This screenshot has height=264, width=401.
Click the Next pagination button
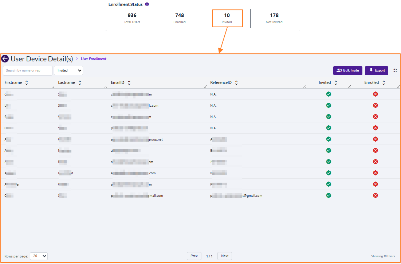(224, 256)
